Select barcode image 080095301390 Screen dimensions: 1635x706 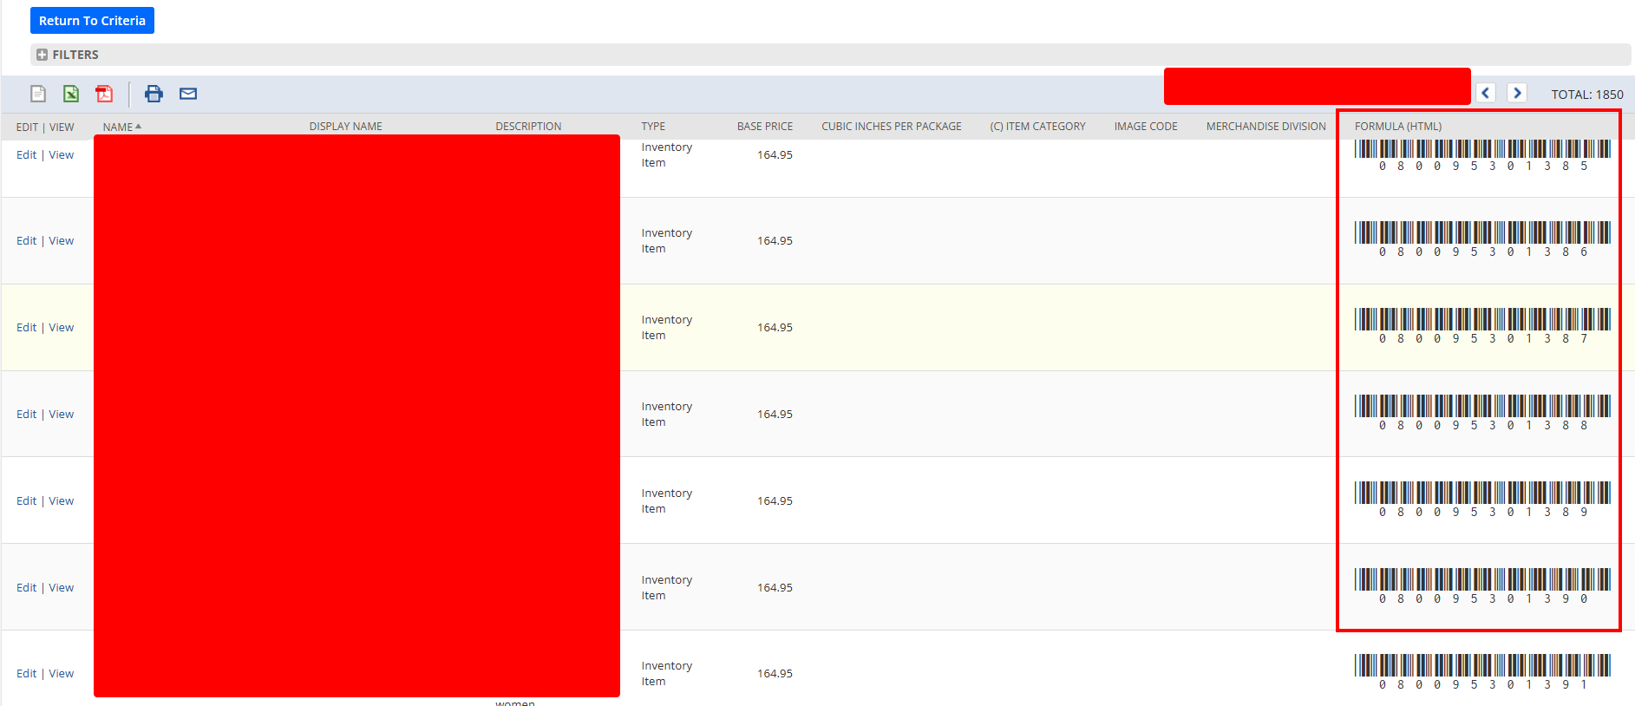[1482, 586]
